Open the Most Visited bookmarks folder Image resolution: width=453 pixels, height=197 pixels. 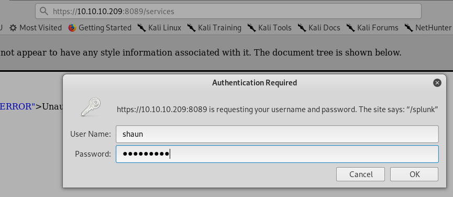point(36,28)
